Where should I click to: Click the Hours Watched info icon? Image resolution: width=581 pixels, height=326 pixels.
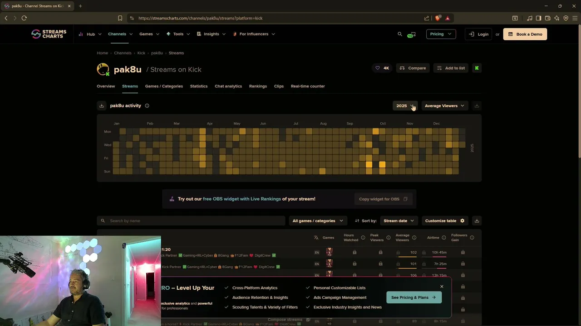tap(363, 238)
